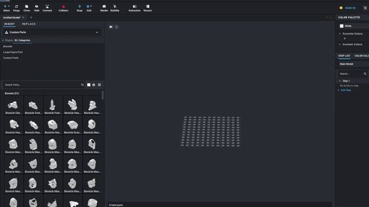Viewport: 369px width, 207px height.
Task: Open the shopping cart icon
Action: (x=365, y=8)
